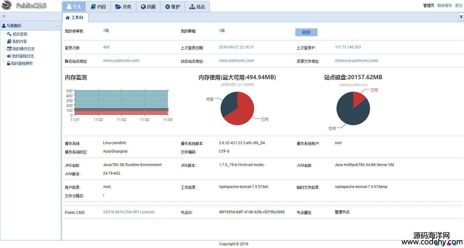The width and height of the screenshot is (464, 248).
Task: Collapse the 与我相关 panel with minus button
Action: 57,26
